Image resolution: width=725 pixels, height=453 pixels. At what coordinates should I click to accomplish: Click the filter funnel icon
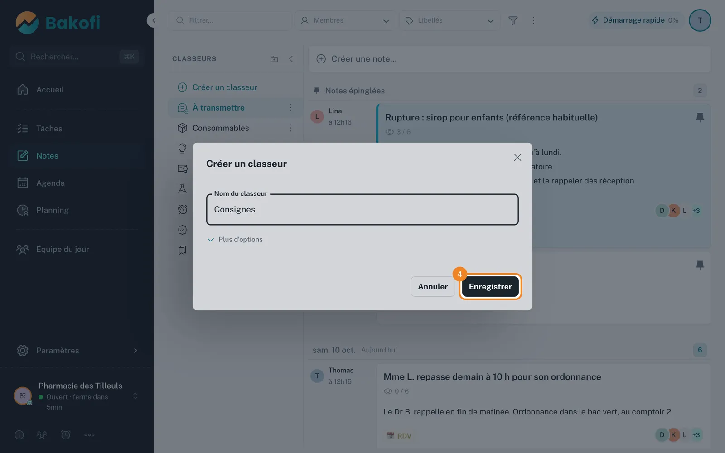pyautogui.click(x=513, y=20)
